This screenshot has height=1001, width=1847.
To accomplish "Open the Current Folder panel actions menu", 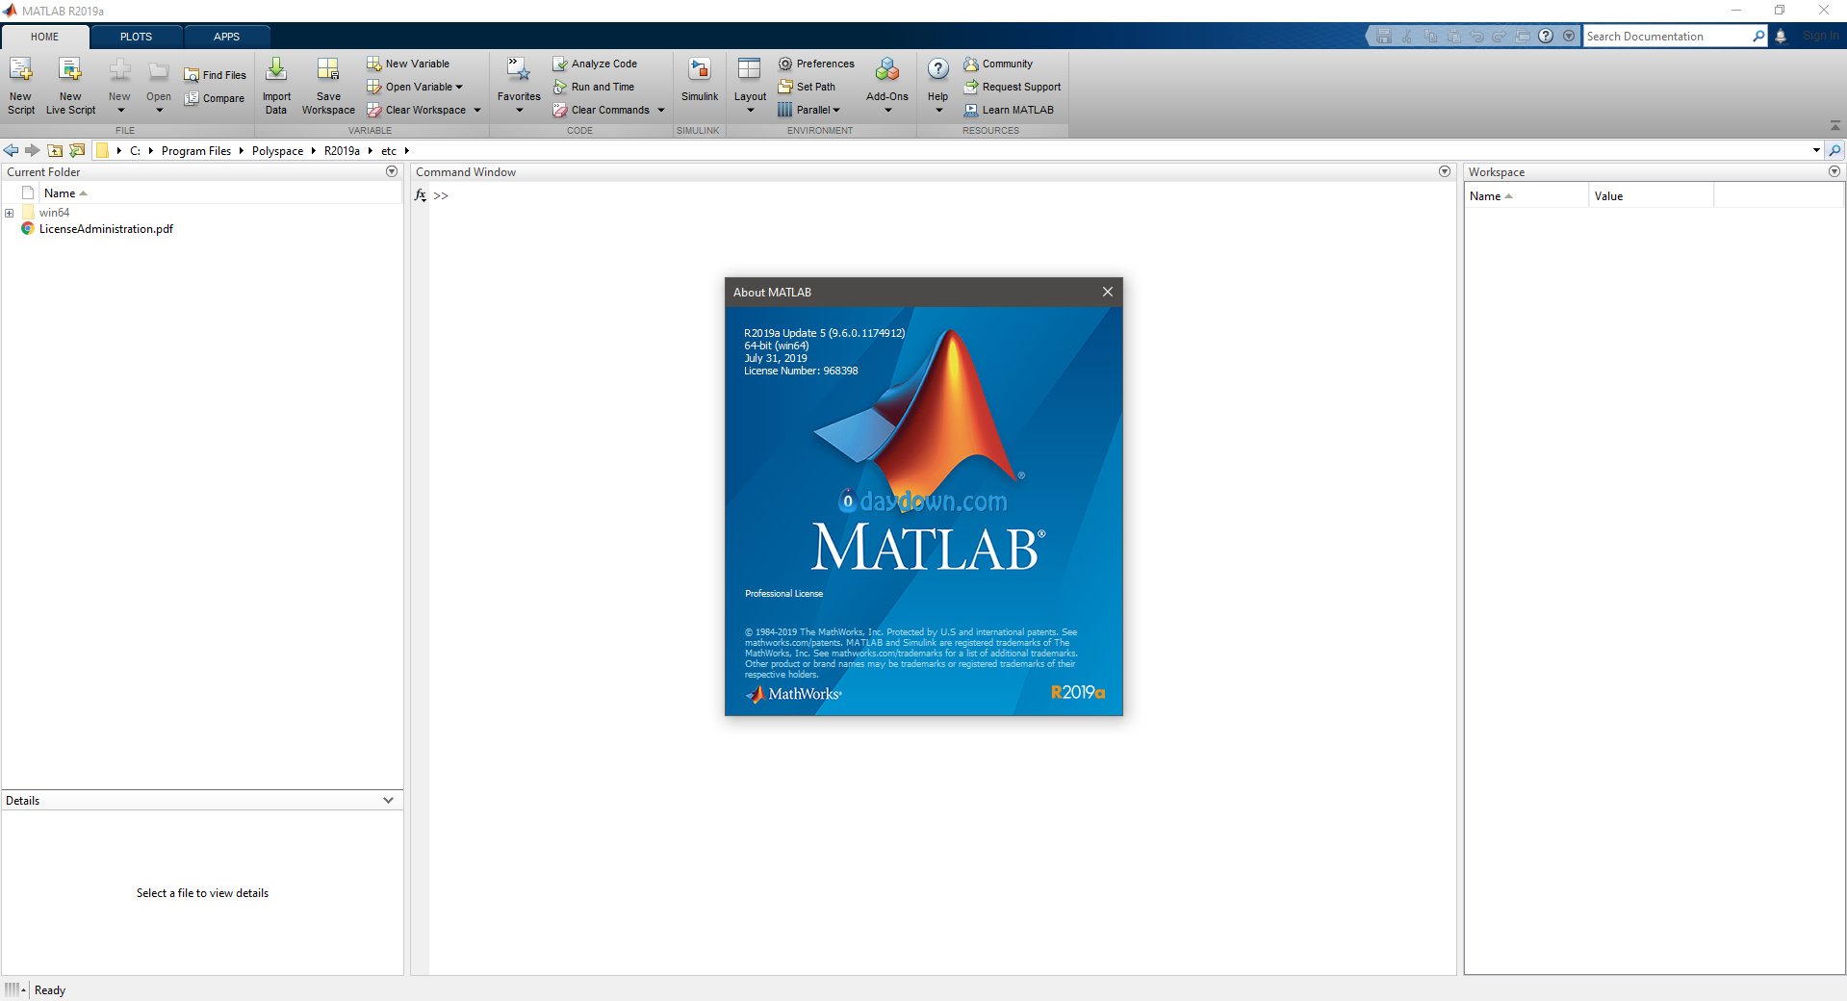I will coord(392,171).
